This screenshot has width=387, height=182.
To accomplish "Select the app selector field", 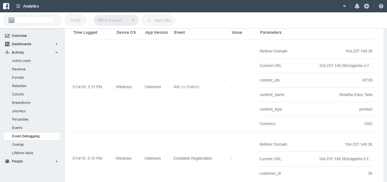I will 32,20.
